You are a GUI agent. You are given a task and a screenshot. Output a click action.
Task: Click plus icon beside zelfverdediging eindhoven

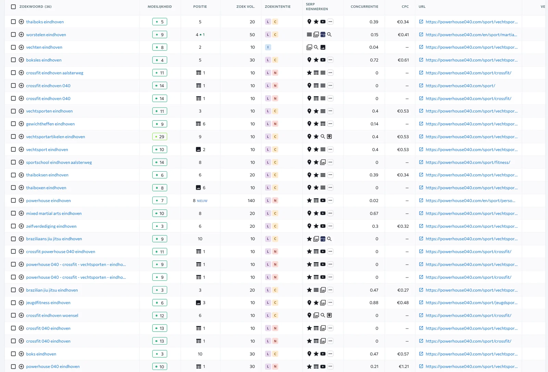pos(21,226)
